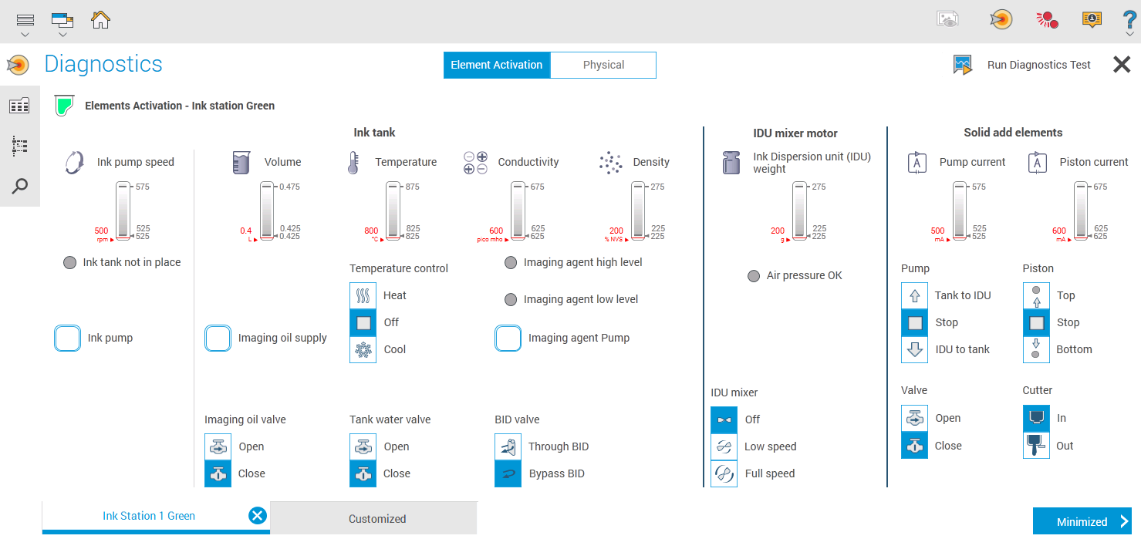Stop the piston

coord(1037,322)
